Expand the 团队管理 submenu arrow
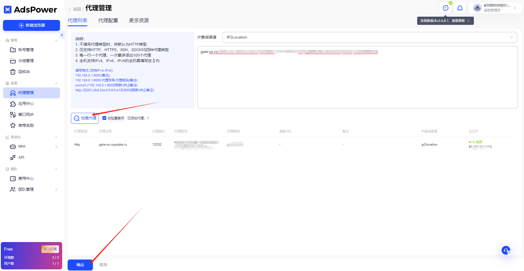The height and width of the screenshot is (271, 524). pyautogui.click(x=56, y=190)
